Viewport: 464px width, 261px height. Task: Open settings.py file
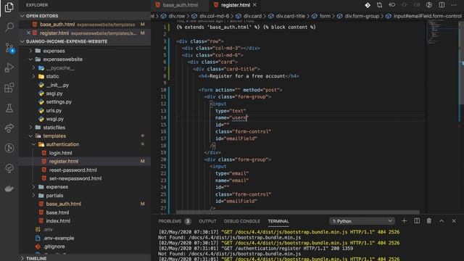[59, 101]
